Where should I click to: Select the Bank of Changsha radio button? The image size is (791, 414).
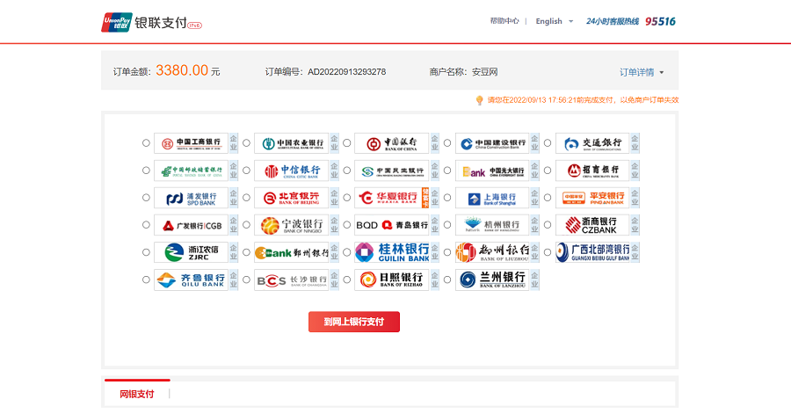click(x=247, y=280)
